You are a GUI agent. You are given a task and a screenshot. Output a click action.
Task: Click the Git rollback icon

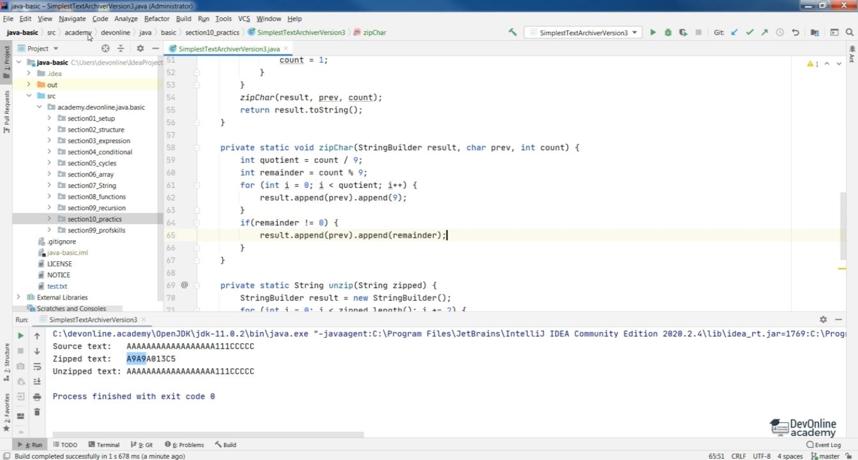coord(795,32)
